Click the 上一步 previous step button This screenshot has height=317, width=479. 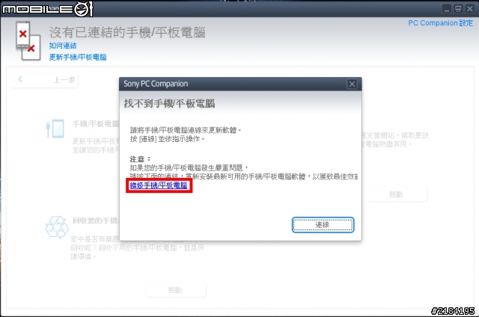(45, 80)
